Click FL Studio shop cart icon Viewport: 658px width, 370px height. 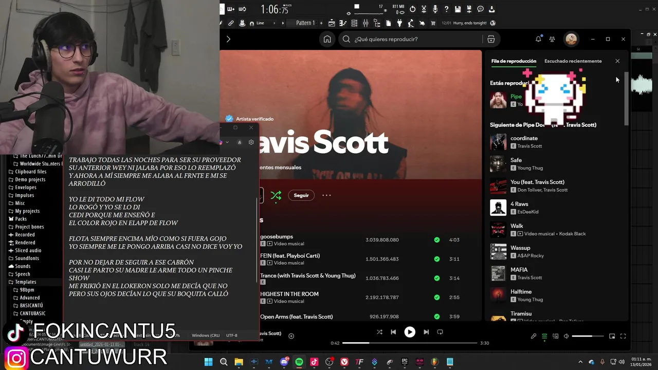(433, 23)
